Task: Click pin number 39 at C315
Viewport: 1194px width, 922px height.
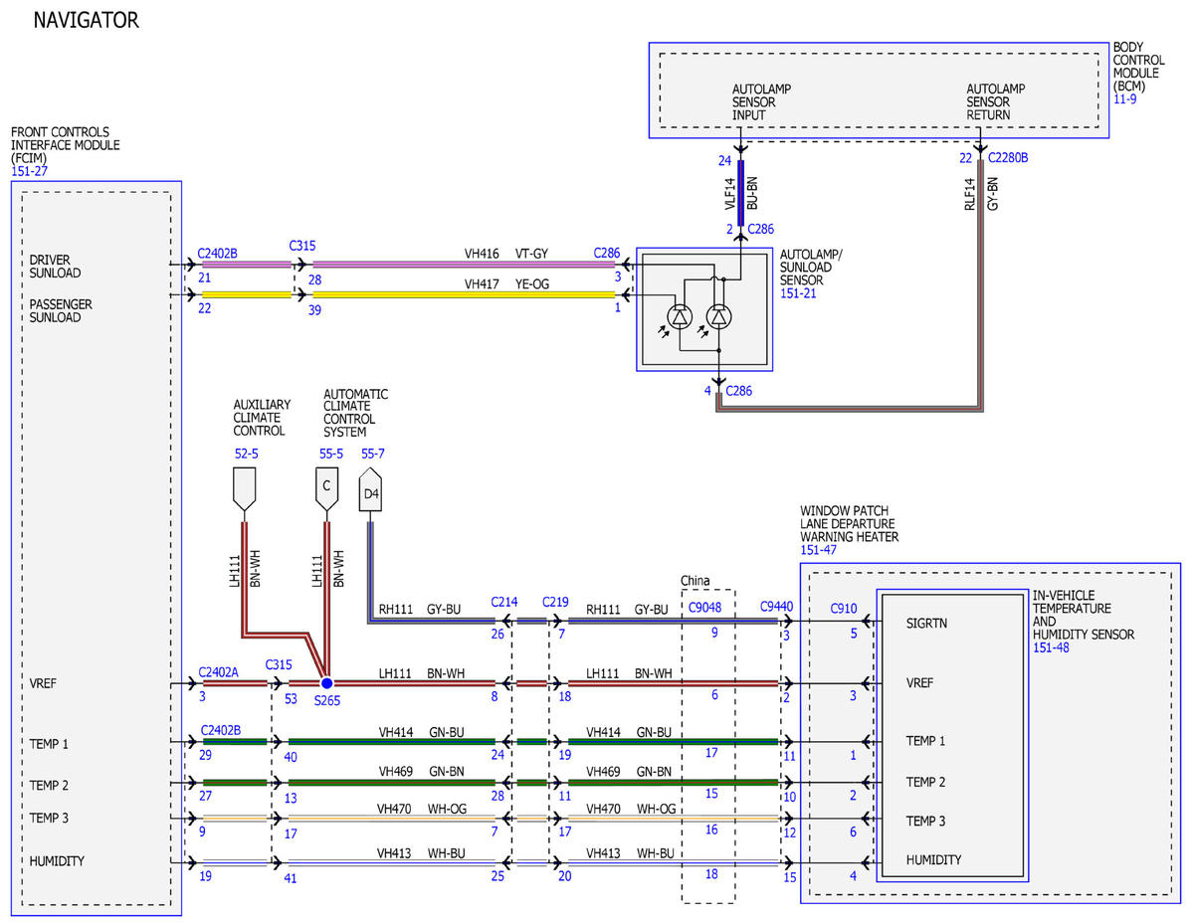Action: (315, 310)
